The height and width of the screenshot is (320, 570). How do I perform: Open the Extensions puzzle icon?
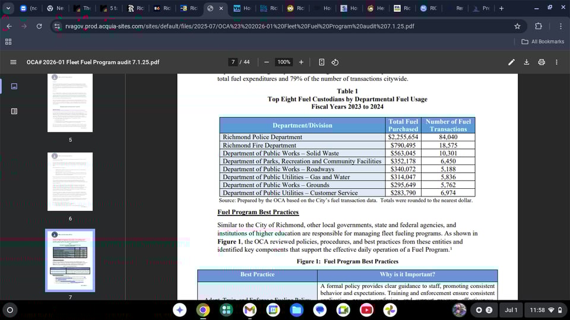point(539,26)
